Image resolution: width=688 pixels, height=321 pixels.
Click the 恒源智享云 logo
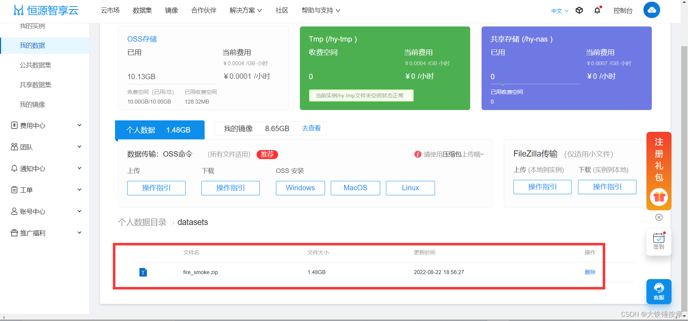pyautogui.click(x=46, y=10)
